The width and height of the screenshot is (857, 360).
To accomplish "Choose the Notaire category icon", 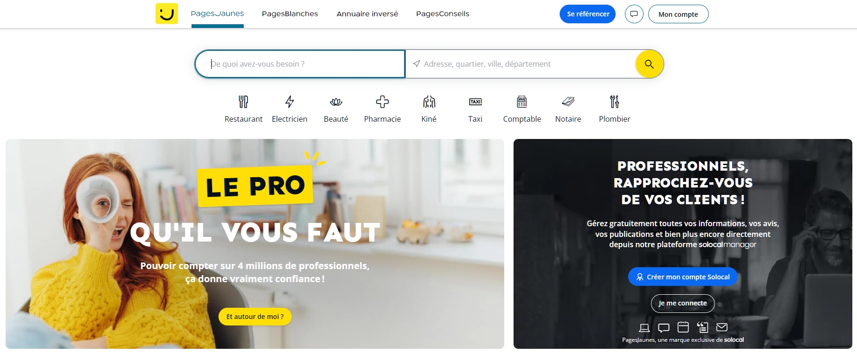I will click(x=568, y=102).
